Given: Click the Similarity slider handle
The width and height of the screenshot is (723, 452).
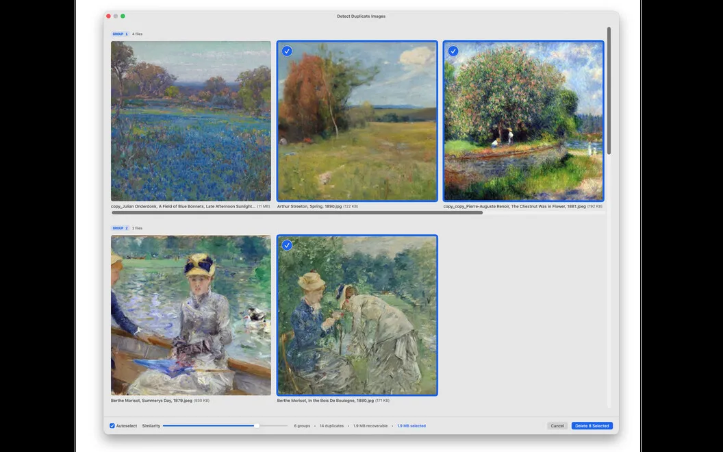Looking at the screenshot, I should pos(257,426).
